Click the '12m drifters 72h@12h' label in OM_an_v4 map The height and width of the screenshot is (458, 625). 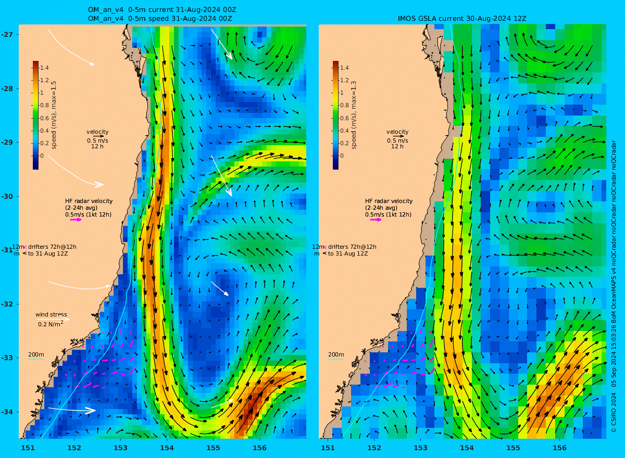[x=44, y=247]
